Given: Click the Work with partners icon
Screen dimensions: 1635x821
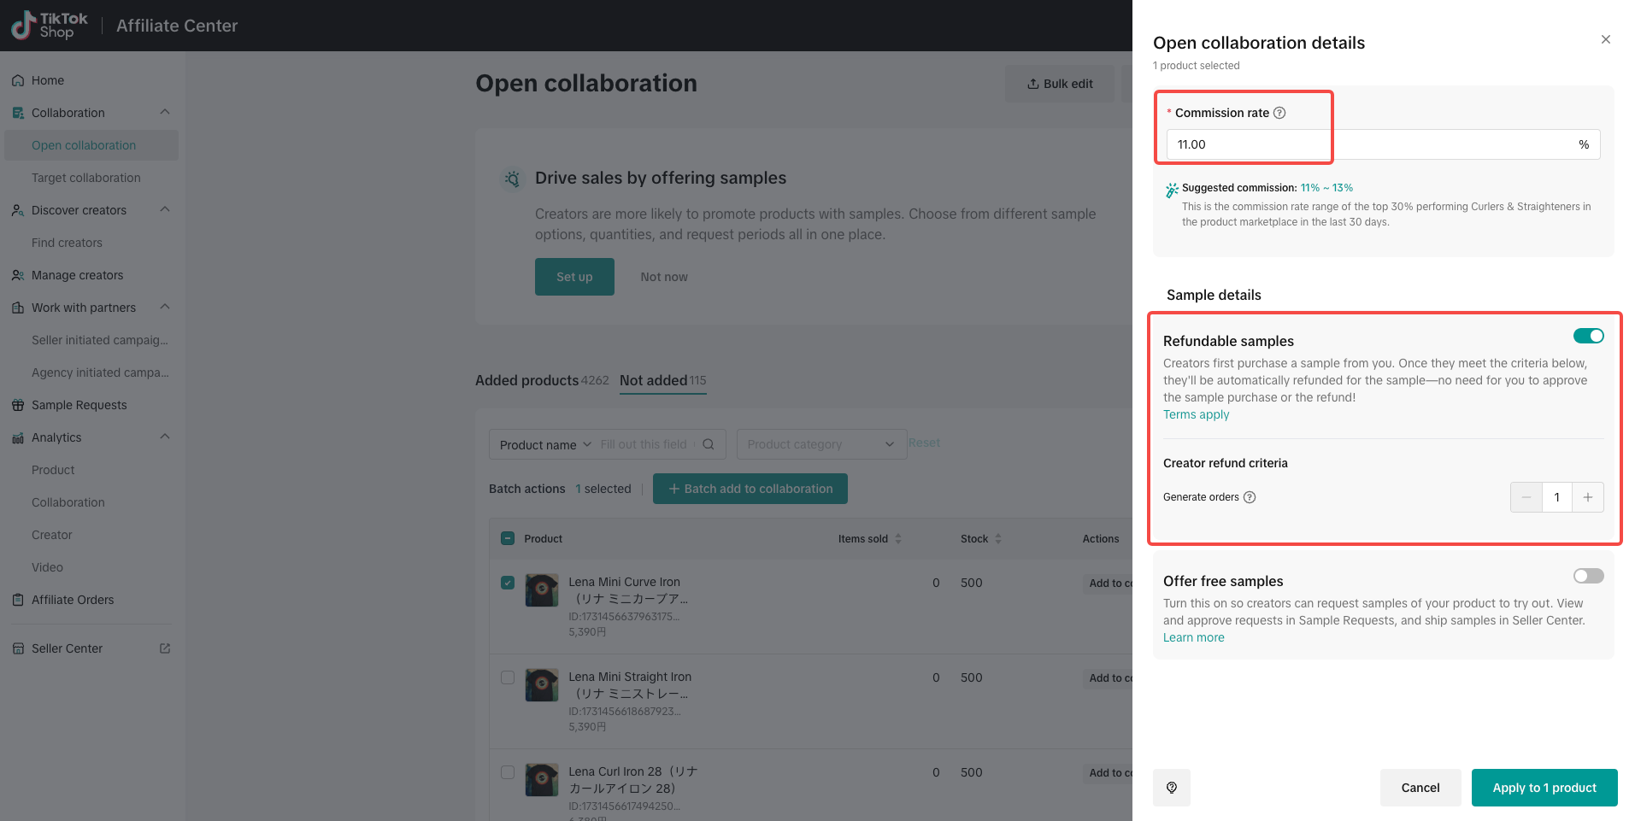Looking at the screenshot, I should pos(18,308).
